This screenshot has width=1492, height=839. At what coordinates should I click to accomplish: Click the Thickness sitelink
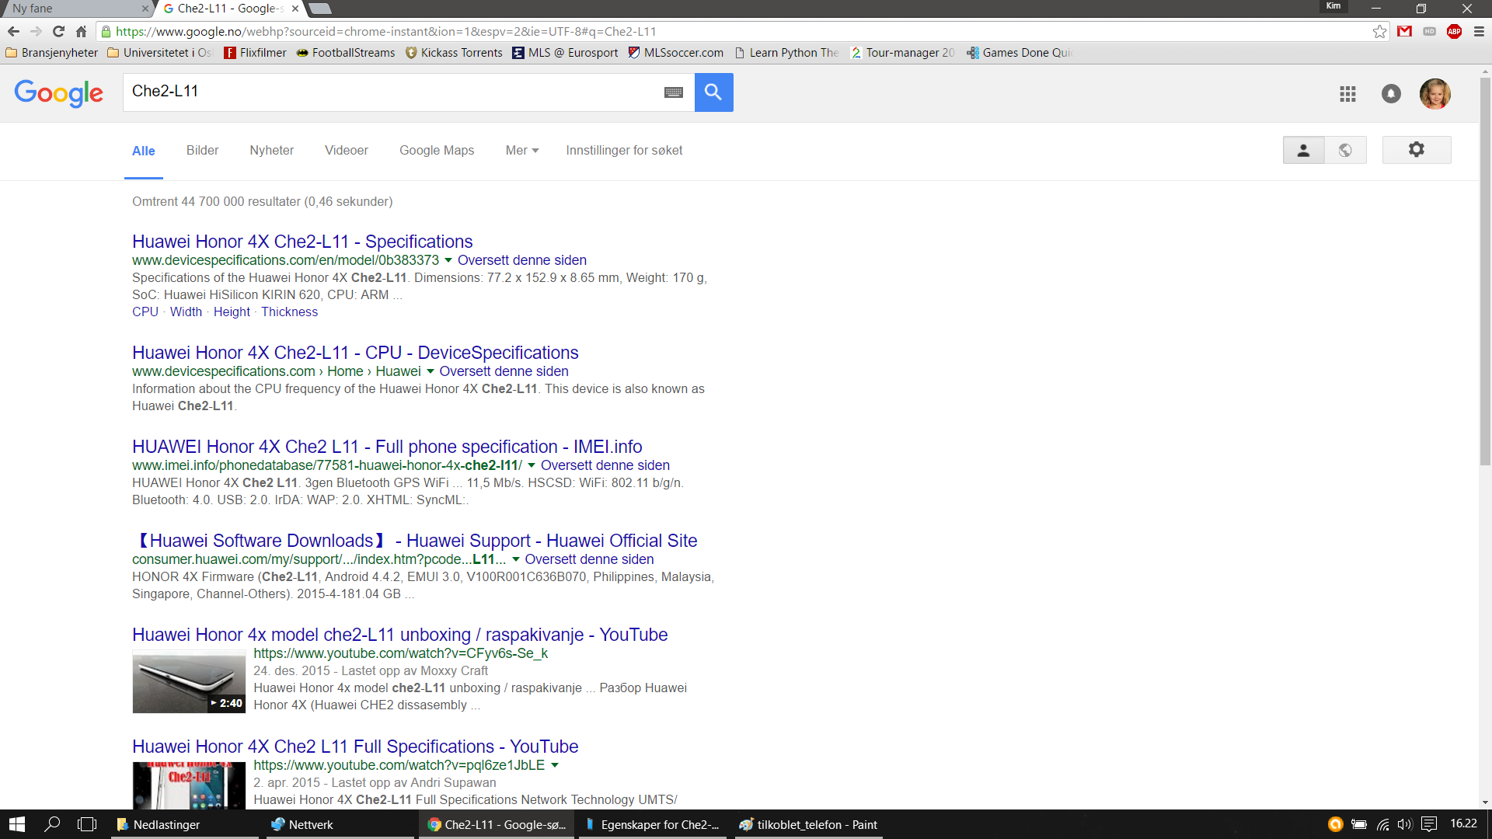click(289, 312)
